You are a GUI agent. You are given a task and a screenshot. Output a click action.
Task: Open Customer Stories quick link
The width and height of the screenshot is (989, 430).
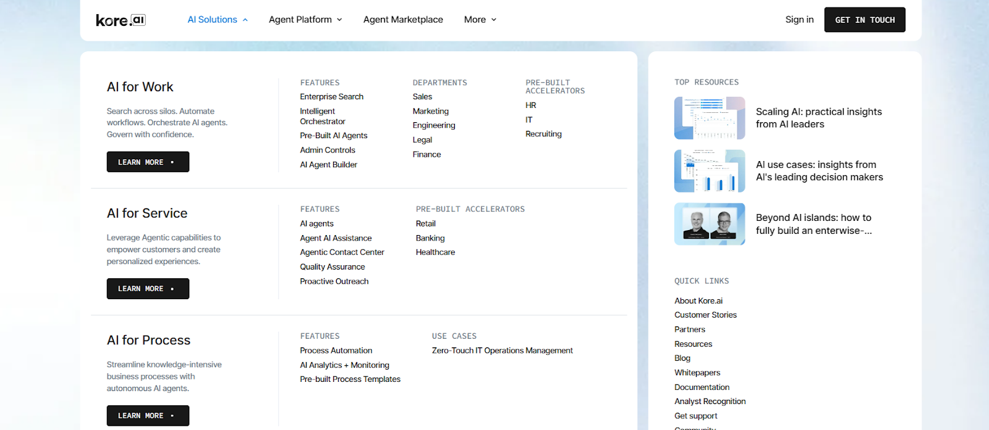tap(705, 315)
